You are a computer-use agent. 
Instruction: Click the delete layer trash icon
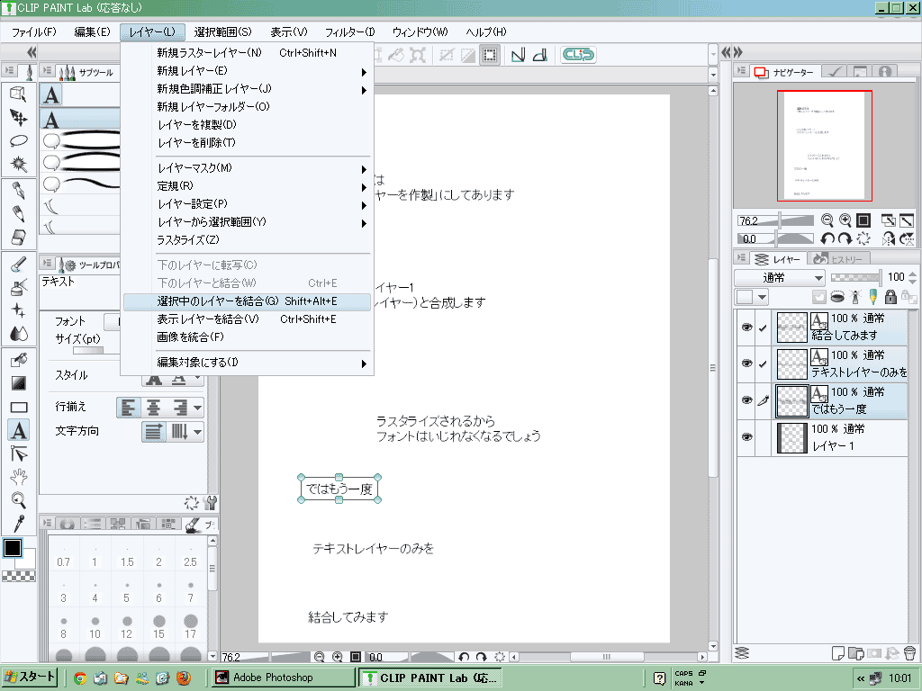tap(908, 652)
